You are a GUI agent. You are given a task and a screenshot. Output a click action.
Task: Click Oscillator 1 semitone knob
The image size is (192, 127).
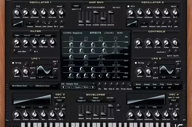point(34,13)
